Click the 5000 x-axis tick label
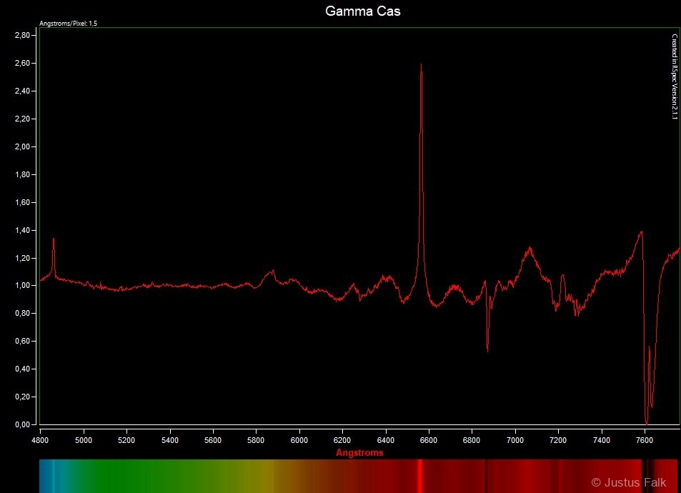681x493 pixels. 84,440
